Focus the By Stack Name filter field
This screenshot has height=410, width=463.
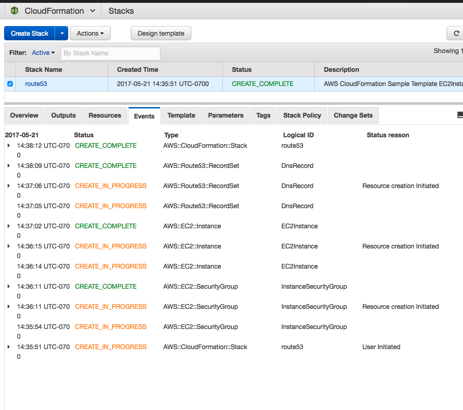pos(110,53)
